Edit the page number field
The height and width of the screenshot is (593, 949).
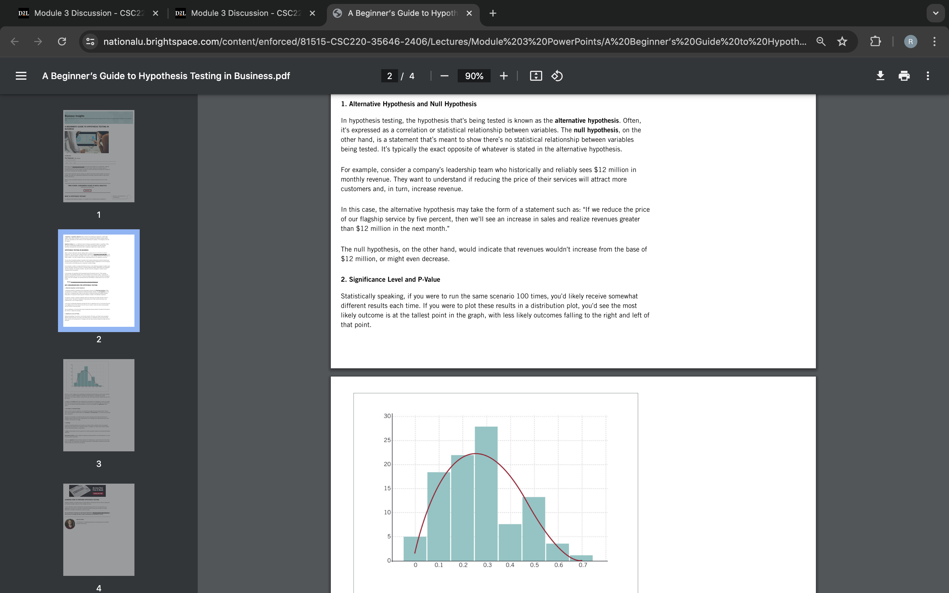[388, 76]
